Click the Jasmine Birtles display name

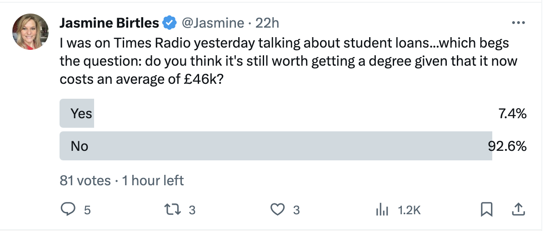[109, 22]
